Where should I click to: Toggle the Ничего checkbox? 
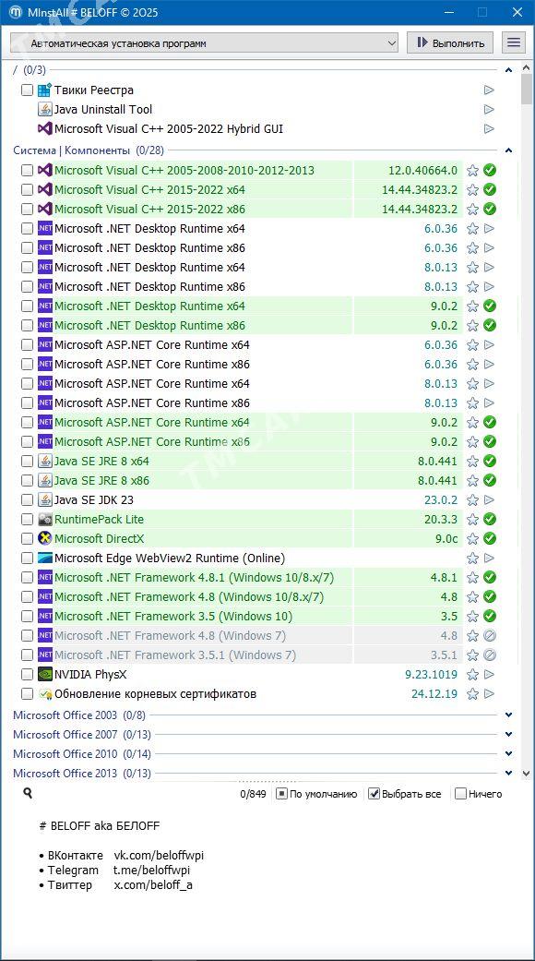pyautogui.click(x=460, y=794)
